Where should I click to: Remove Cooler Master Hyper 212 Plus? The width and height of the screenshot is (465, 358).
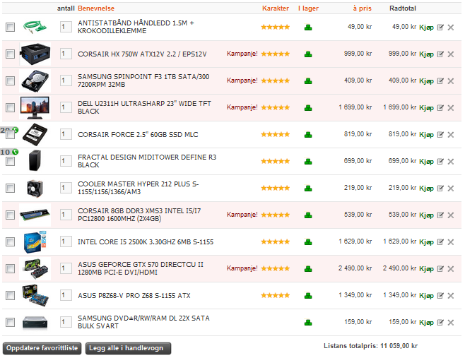pyautogui.click(x=451, y=189)
